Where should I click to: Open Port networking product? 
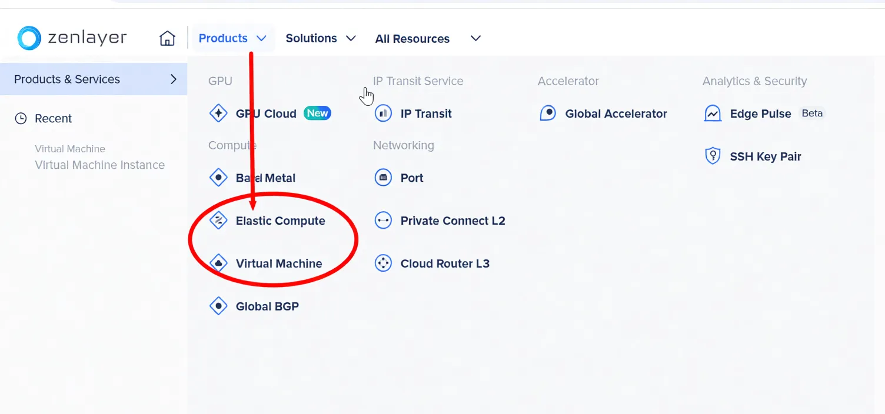tap(412, 178)
